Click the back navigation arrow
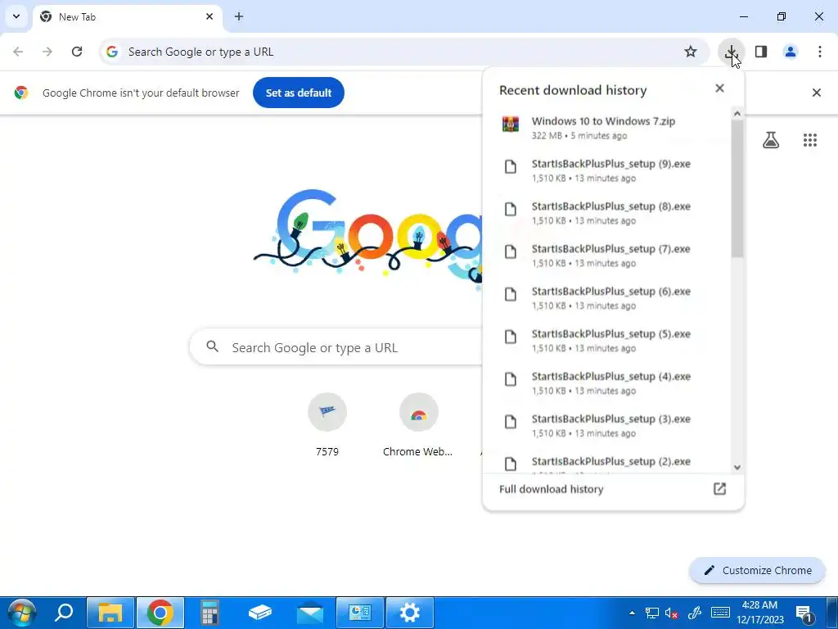The height and width of the screenshot is (629, 838). pyautogui.click(x=18, y=52)
